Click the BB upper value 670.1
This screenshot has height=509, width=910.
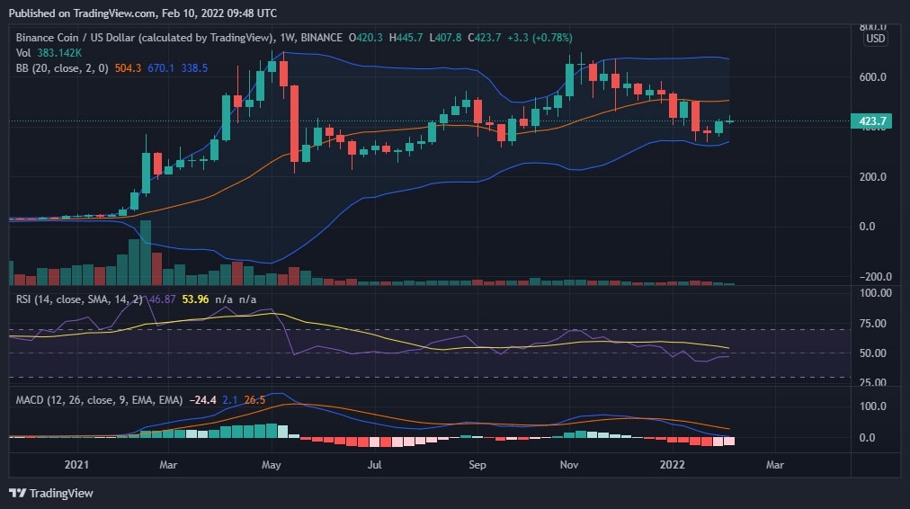[x=161, y=68]
